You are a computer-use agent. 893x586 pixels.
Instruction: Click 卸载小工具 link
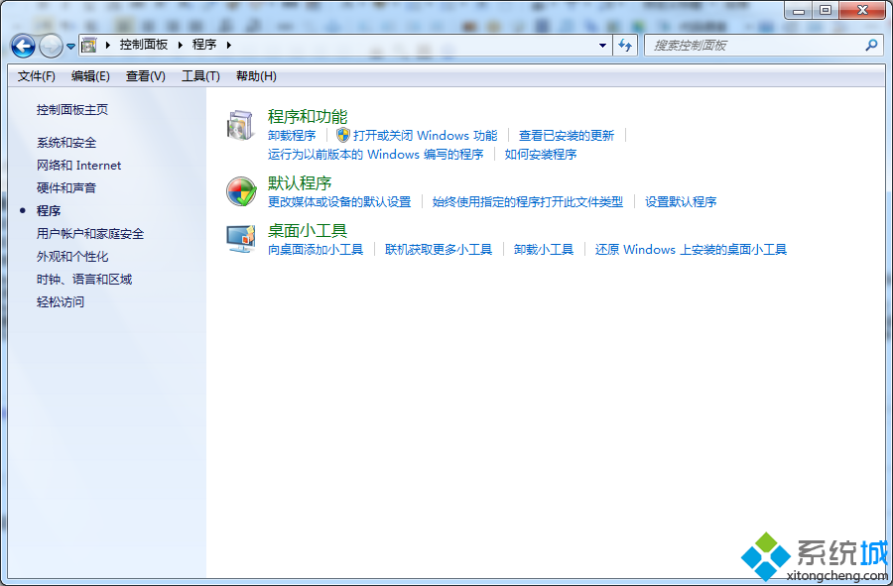(544, 249)
